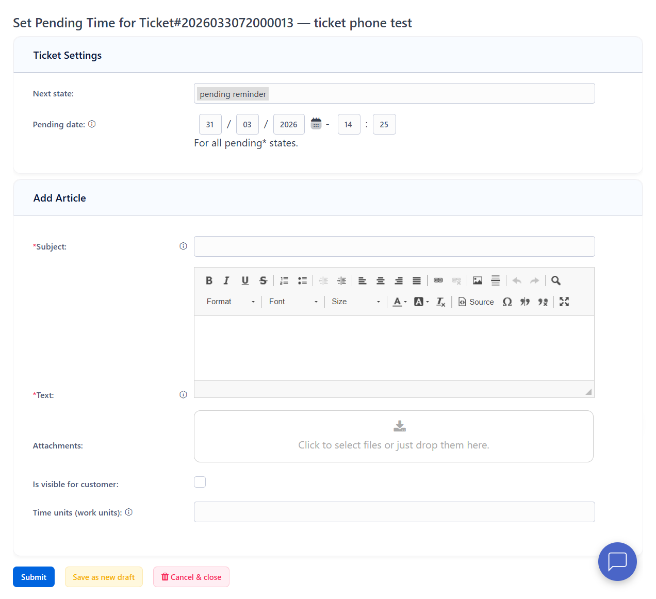656x599 pixels.
Task: Insert an image
Action: click(x=478, y=280)
